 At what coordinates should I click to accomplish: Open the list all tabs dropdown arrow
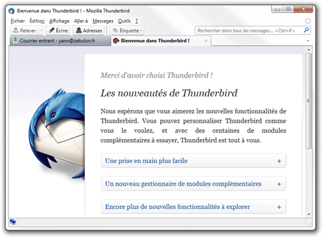pos(307,41)
